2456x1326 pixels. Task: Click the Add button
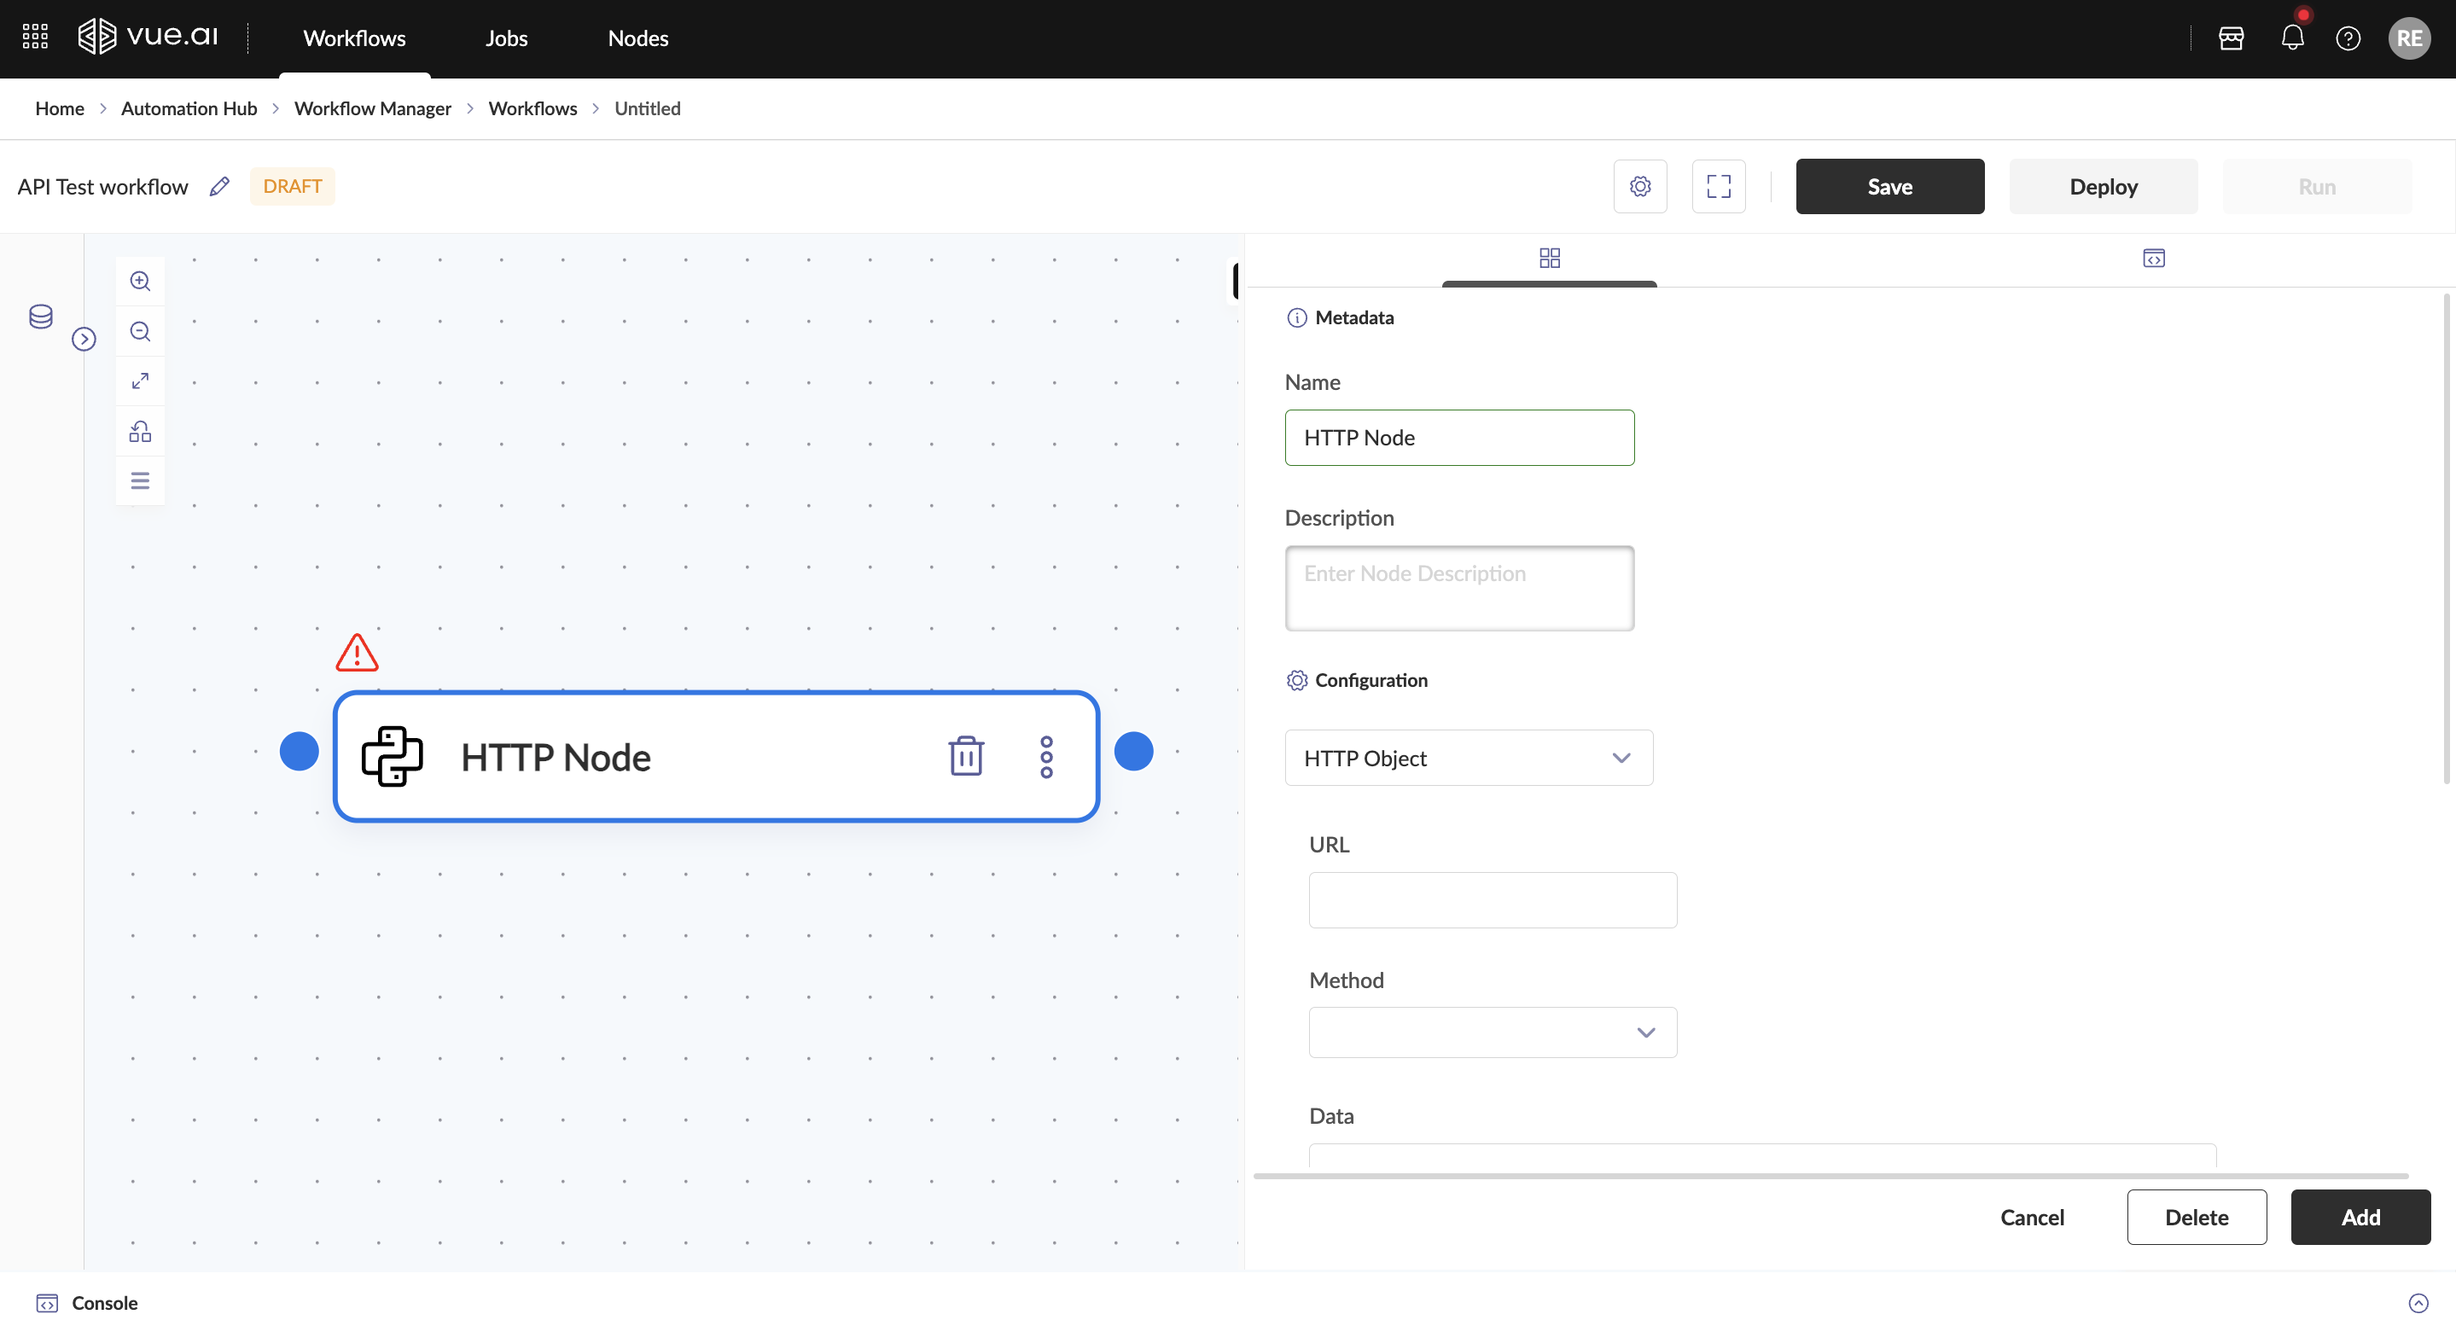tap(2360, 1218)
